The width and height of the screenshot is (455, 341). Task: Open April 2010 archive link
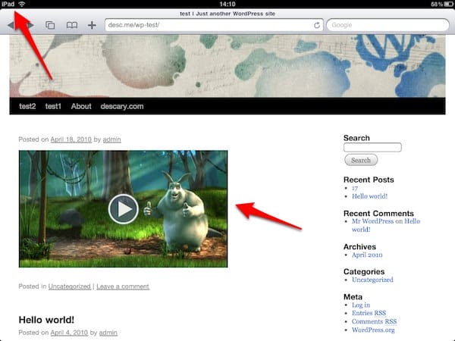pos(372,256)
